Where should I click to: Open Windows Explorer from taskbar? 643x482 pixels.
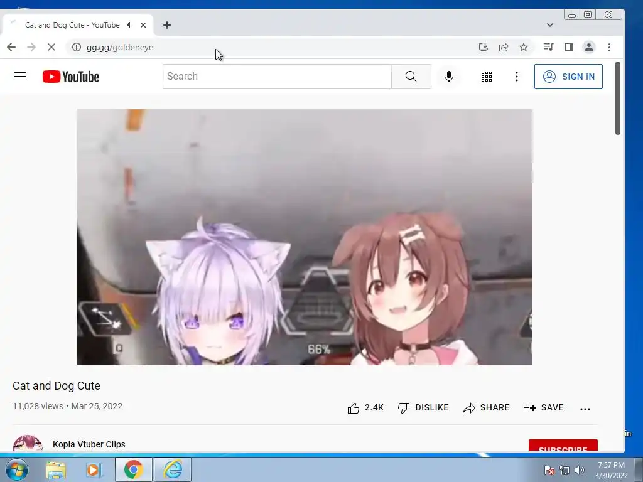[56, 469]
